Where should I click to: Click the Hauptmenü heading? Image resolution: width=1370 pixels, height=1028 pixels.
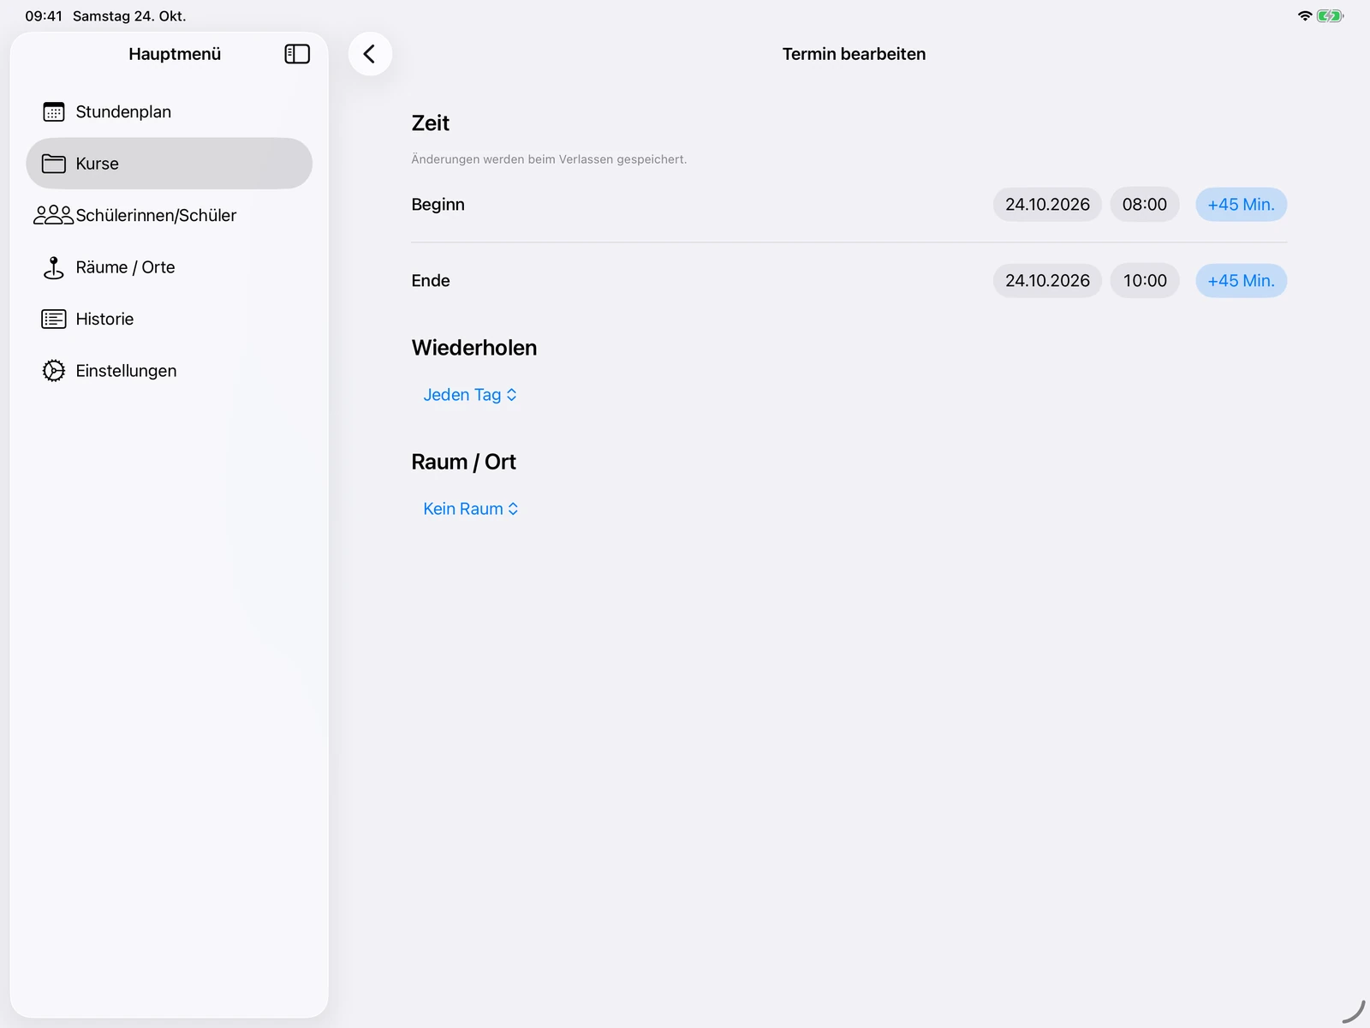coord(175,54)
